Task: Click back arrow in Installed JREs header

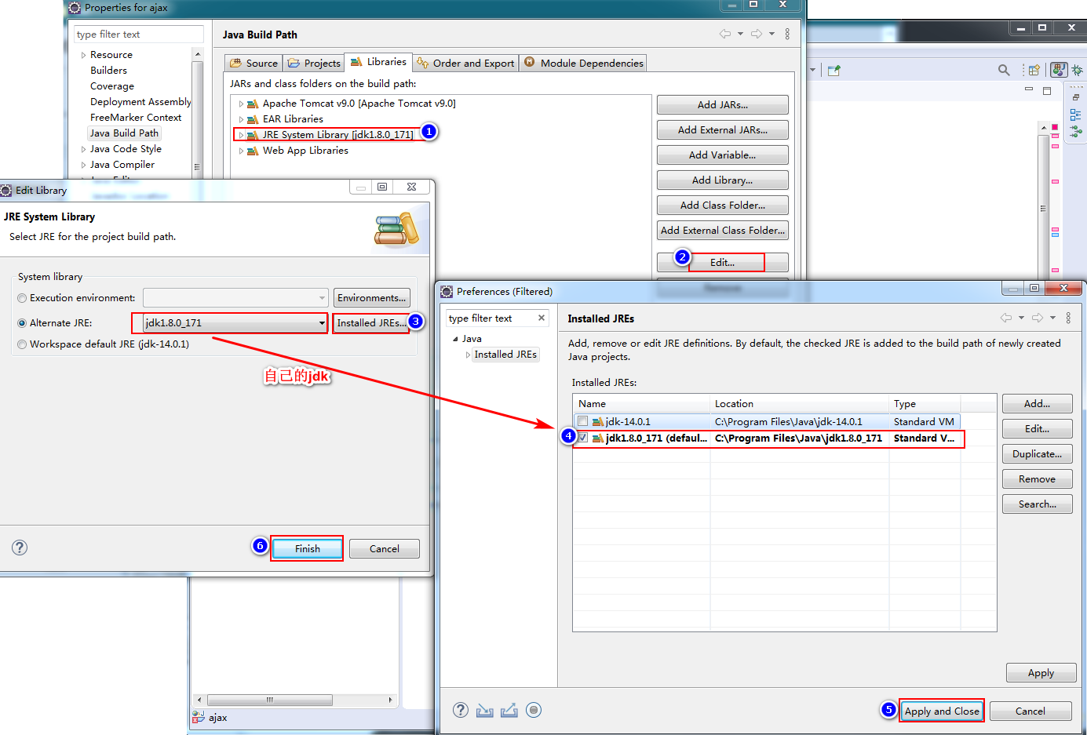Action: 1006,318
